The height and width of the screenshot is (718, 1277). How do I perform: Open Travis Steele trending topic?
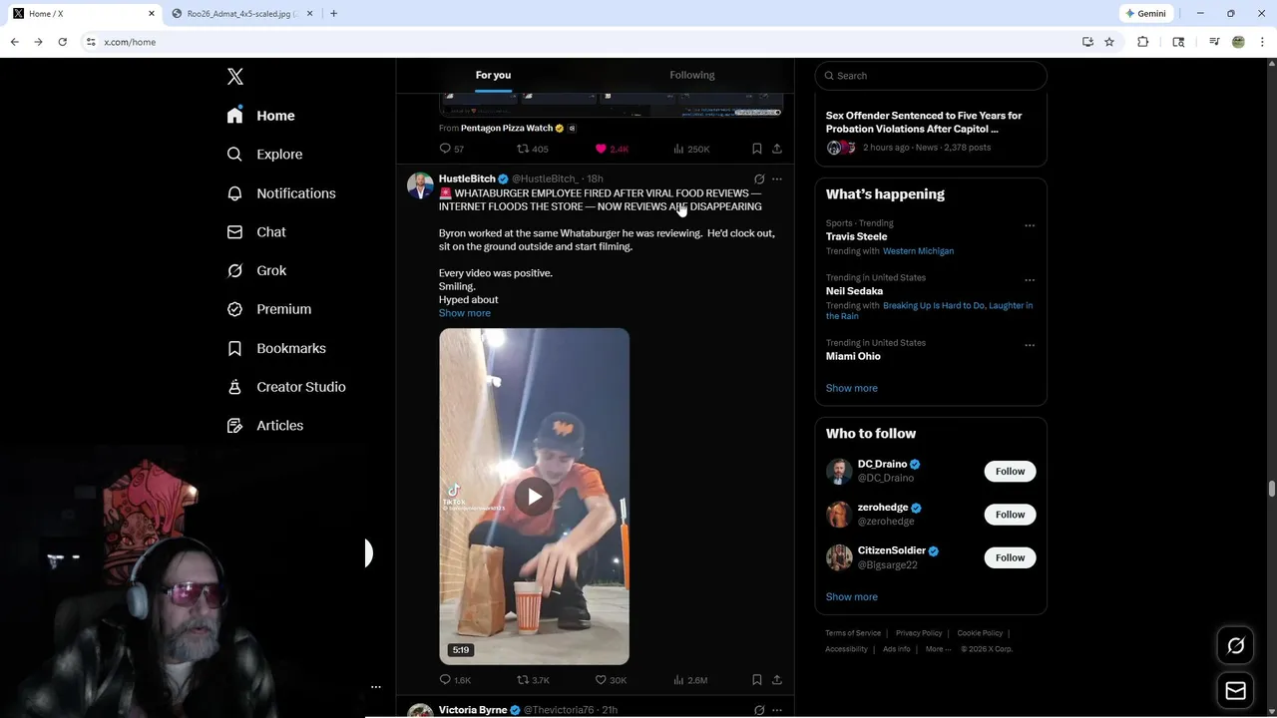coord(856,237)
